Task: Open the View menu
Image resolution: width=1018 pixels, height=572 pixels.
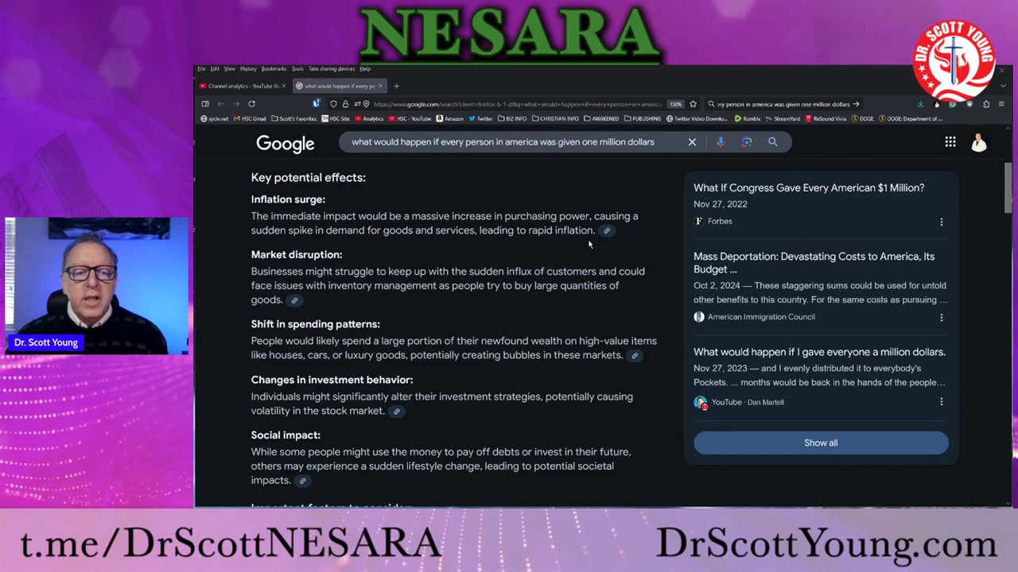Action: coord(229,69)
